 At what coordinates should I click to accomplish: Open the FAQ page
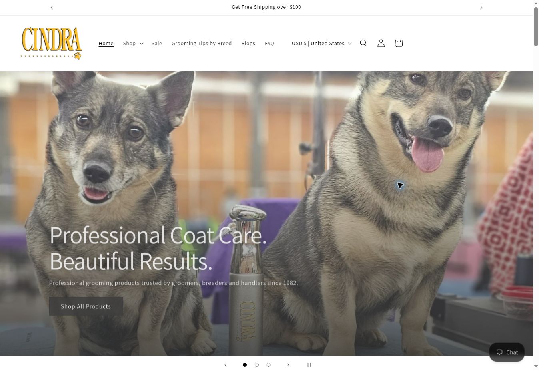[x=269, y=43]
